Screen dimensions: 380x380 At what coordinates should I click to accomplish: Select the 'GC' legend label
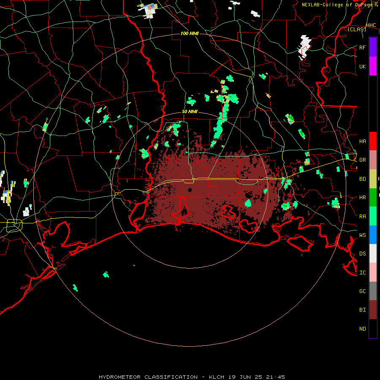363,291
